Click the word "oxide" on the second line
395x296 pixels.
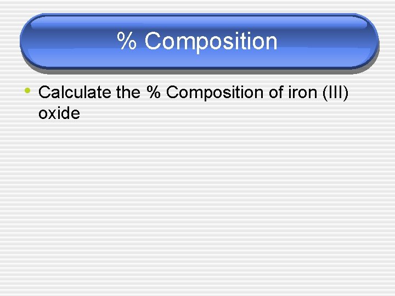tap(59, 113)
